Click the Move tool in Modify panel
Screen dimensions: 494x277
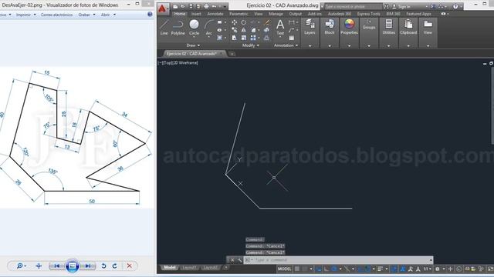click(x=235, y=22)
